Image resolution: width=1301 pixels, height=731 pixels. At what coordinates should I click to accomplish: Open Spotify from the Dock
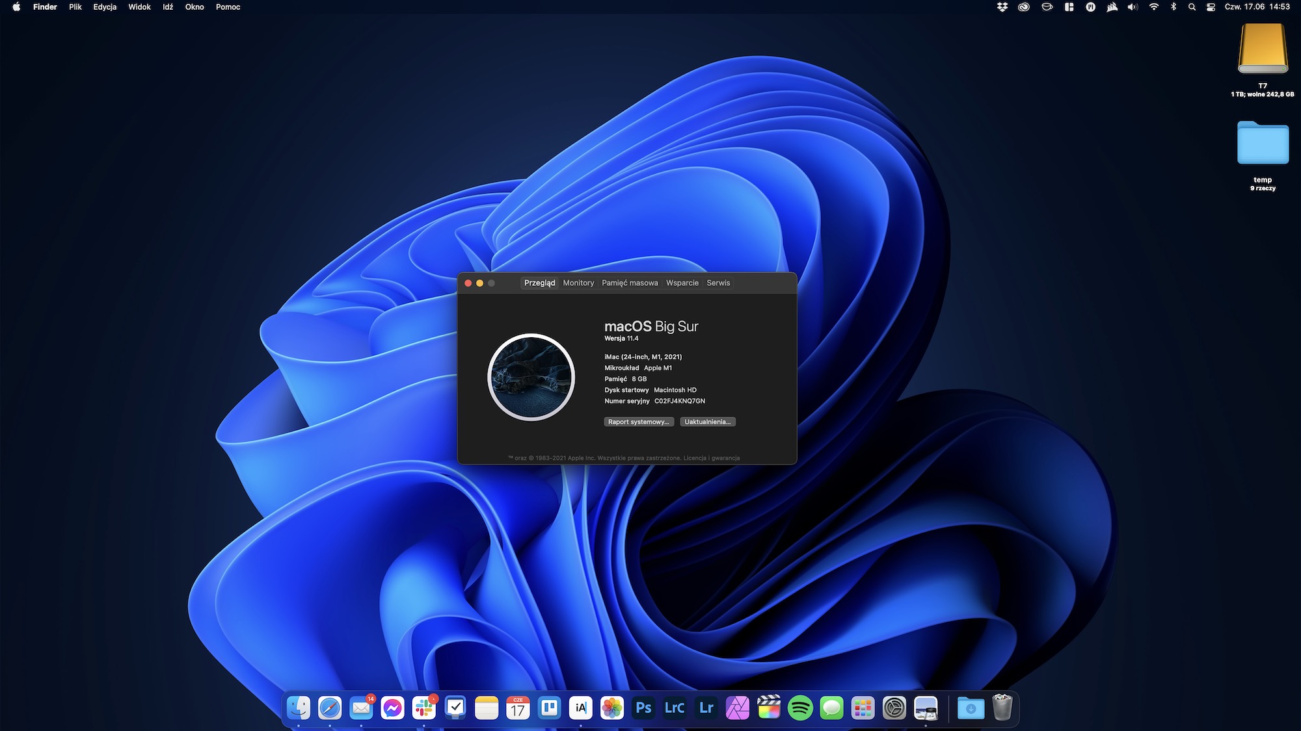(x=800, y=708)
